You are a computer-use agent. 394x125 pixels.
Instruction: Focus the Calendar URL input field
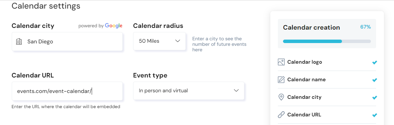coord(67,91)
